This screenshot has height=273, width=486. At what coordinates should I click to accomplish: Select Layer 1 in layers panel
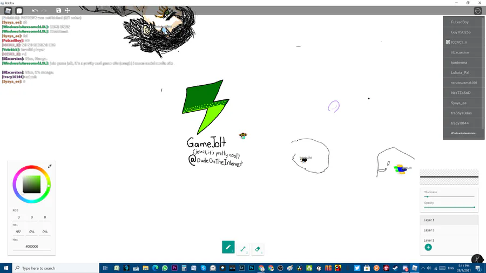[x=449, y=220]
